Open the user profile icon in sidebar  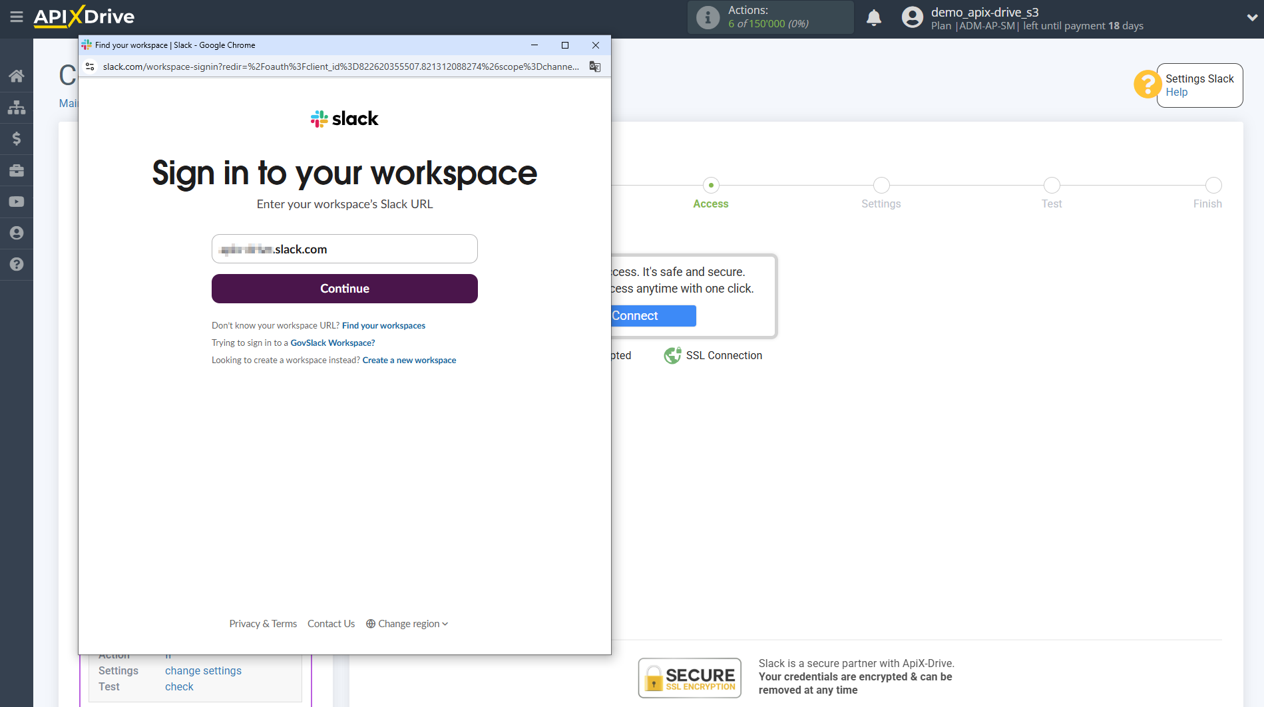17,233
